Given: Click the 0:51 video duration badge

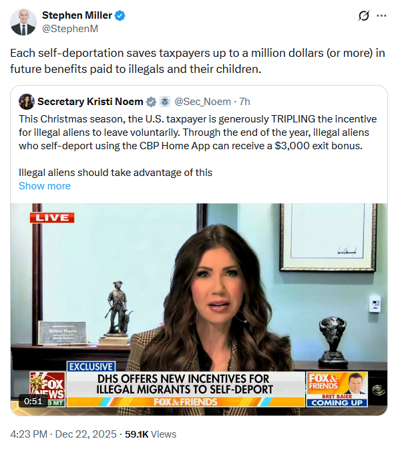Looking at the screenshot, I should pyautogui.click(x=33, y=401).
